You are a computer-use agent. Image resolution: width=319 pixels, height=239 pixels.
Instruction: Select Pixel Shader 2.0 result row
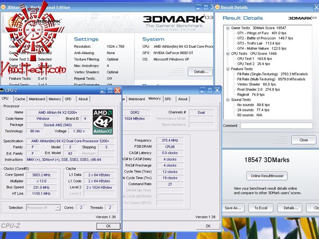click(258, 89)
